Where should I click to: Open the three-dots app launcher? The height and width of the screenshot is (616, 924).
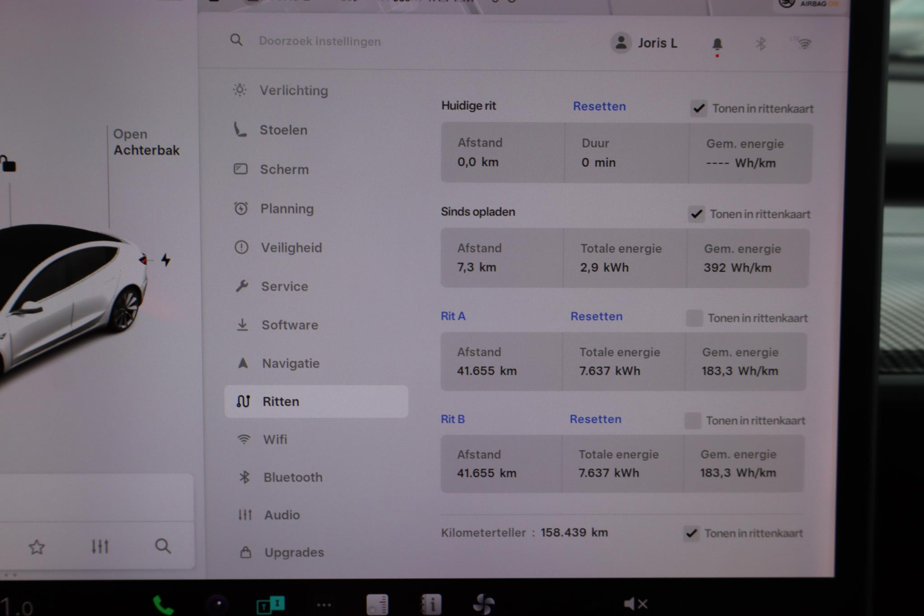tap(324, 605)
